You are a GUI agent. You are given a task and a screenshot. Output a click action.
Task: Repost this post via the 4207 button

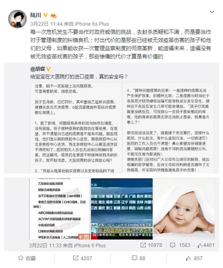point(83,258)
